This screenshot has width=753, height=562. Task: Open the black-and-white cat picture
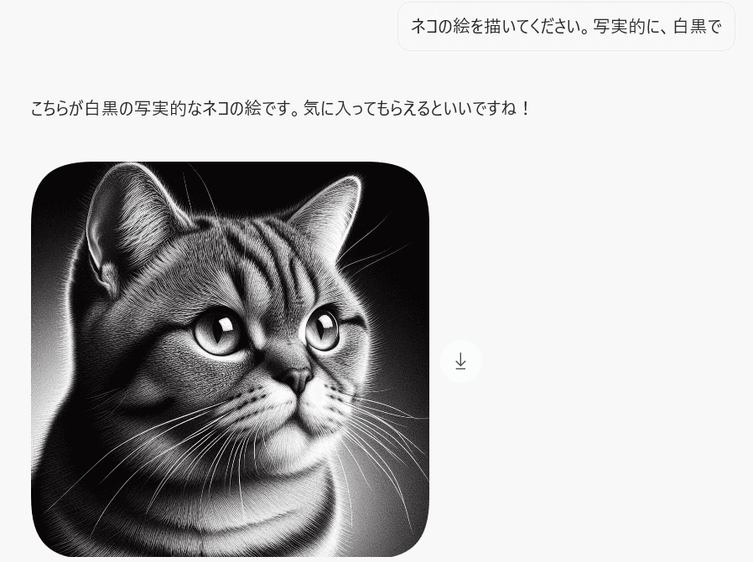point(230,359)
